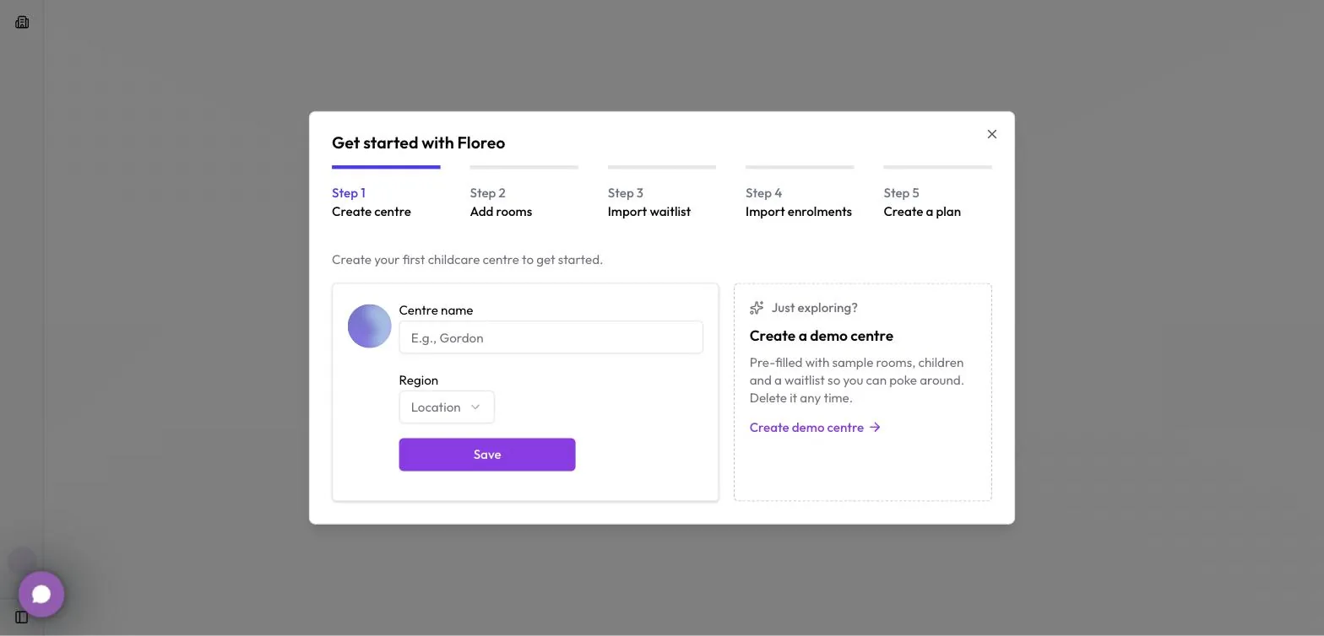Click the sparkle icon beside Just exploring
Viewport: 1324px width, 636px height.
tap(757, 308)
